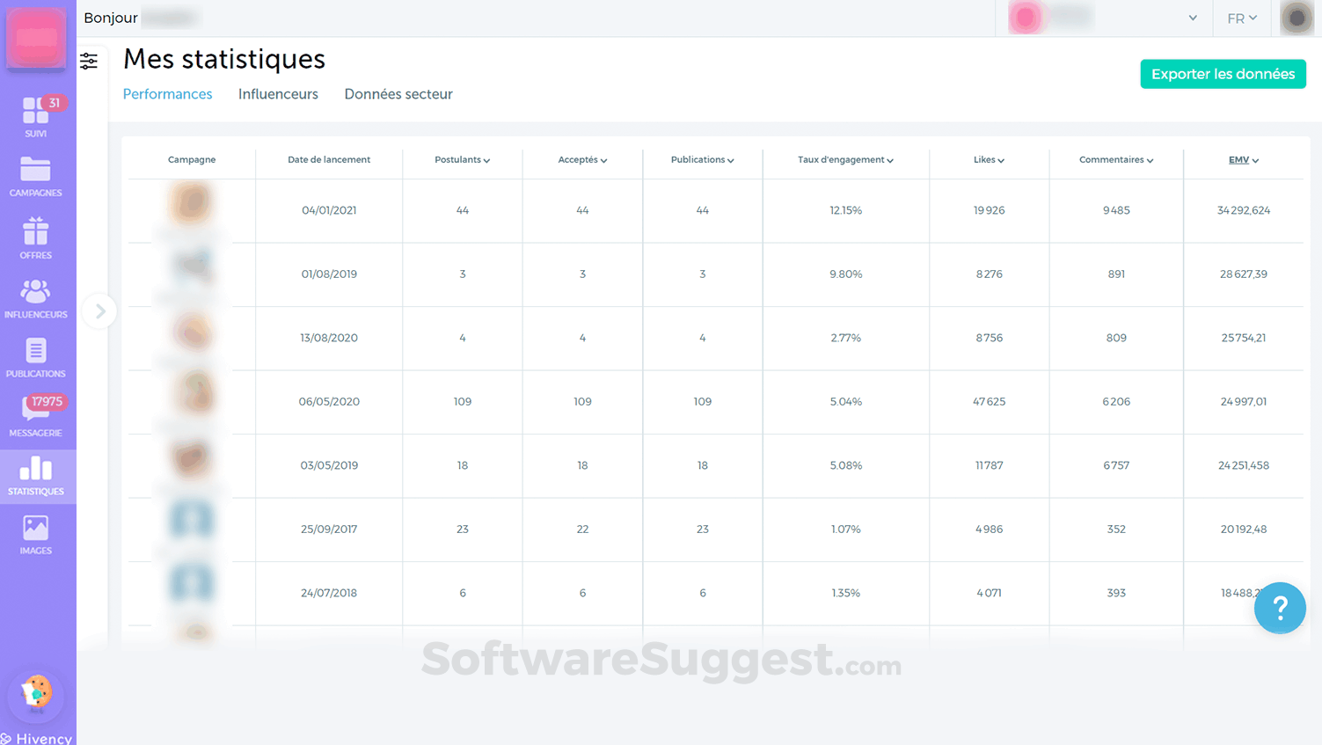Open Messagerie showing 17975 notifications
Image resolution: width=1322 pixels, height=745 pixels.
36,412
